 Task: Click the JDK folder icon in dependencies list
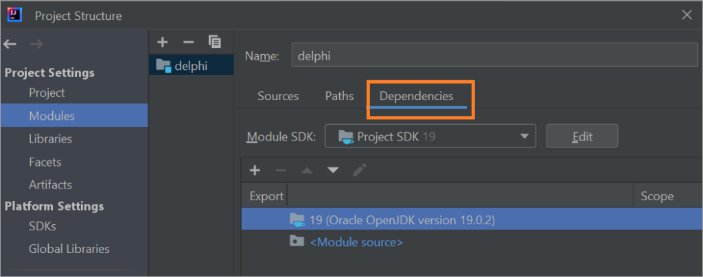297,219
